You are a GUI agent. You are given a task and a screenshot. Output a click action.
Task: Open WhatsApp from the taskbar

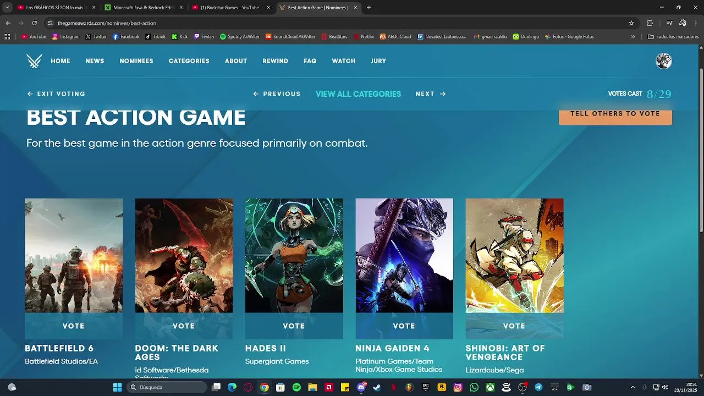point(474,387)
